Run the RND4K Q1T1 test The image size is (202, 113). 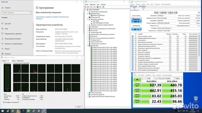[137, 101]
